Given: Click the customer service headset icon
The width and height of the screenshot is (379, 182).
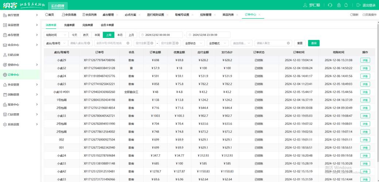Looking at the screenshot, I should pyautogui.click(x=330, y=5).
